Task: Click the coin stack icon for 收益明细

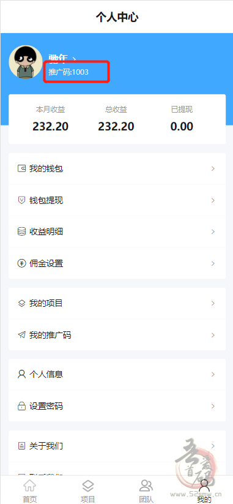Action: 21,231
